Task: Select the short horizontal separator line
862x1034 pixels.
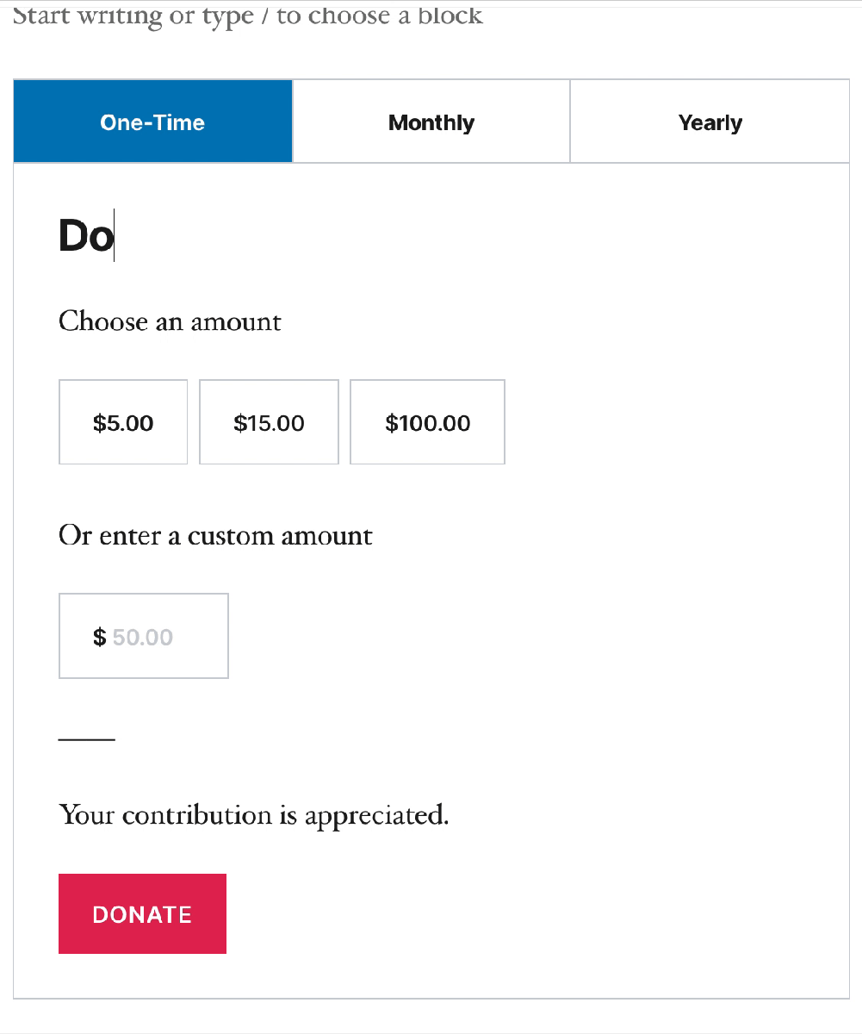Action: click(x=86, y=739)
